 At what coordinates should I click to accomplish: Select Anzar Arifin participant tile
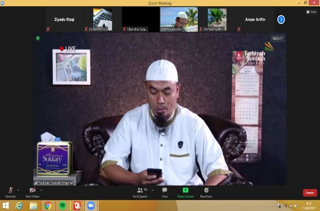click(255, 19)
